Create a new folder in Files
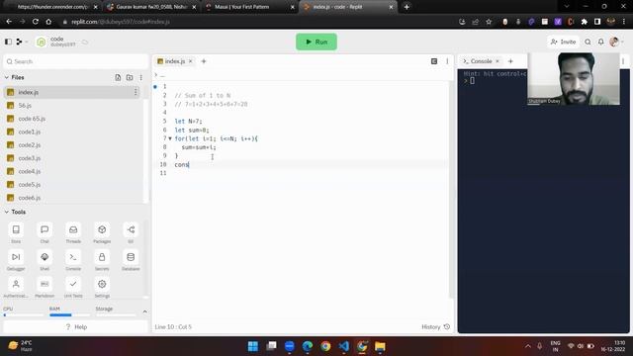The width and height of the screenshot is (633, 356). pyautogui.click(x=130, y=77)
